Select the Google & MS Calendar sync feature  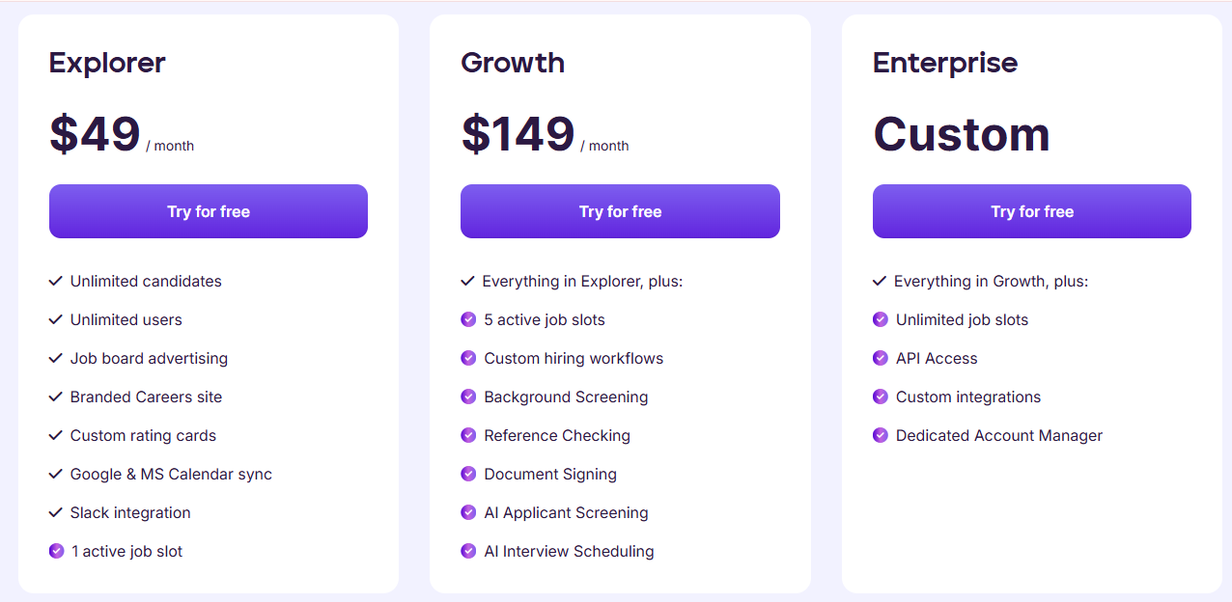tap(171, 474)
